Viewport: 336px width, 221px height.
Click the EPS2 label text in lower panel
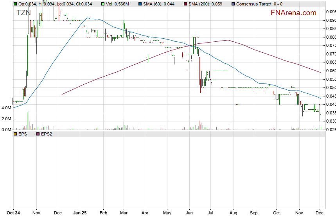[47, 134]
